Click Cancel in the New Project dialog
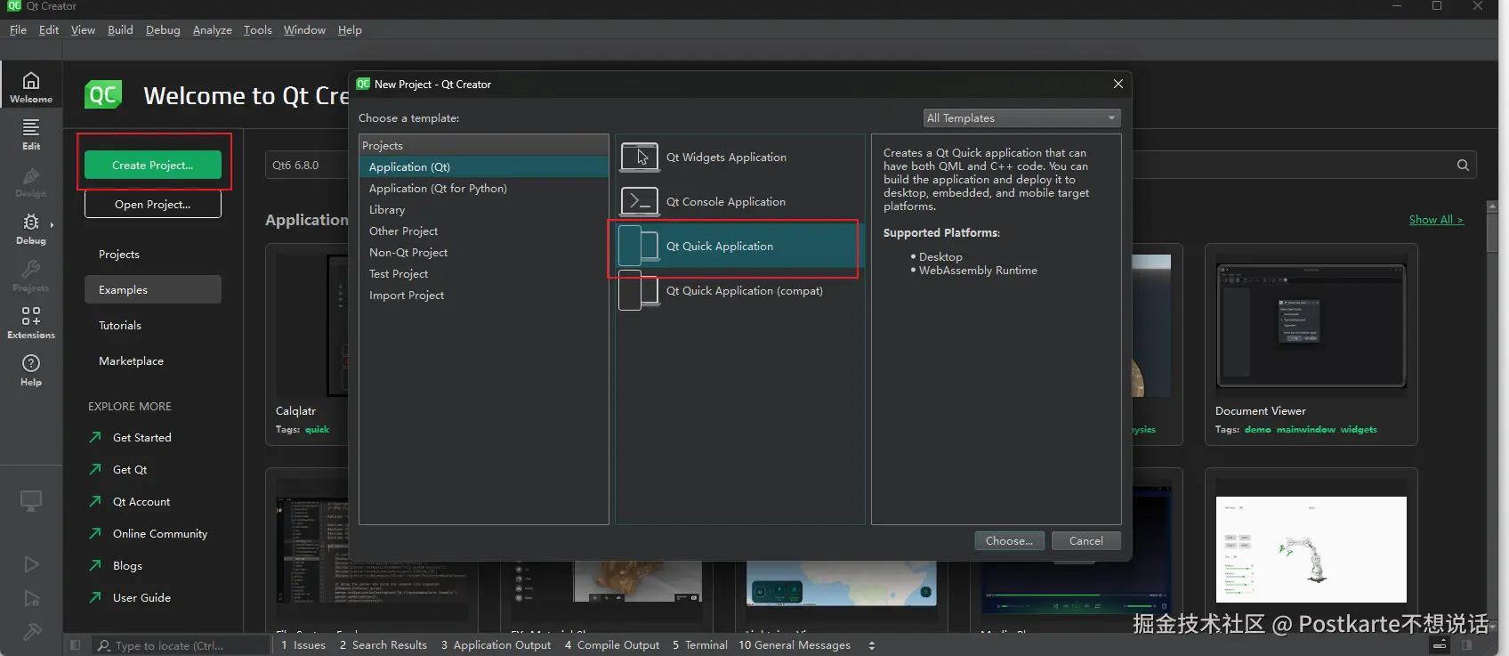Screen dimensions: 1509x656 [1085, 540]
